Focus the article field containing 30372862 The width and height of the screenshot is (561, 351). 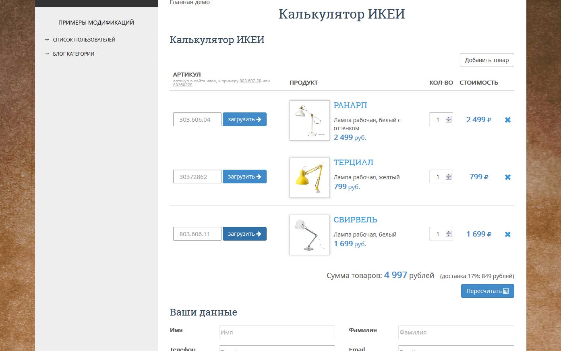tap(197, 177)
